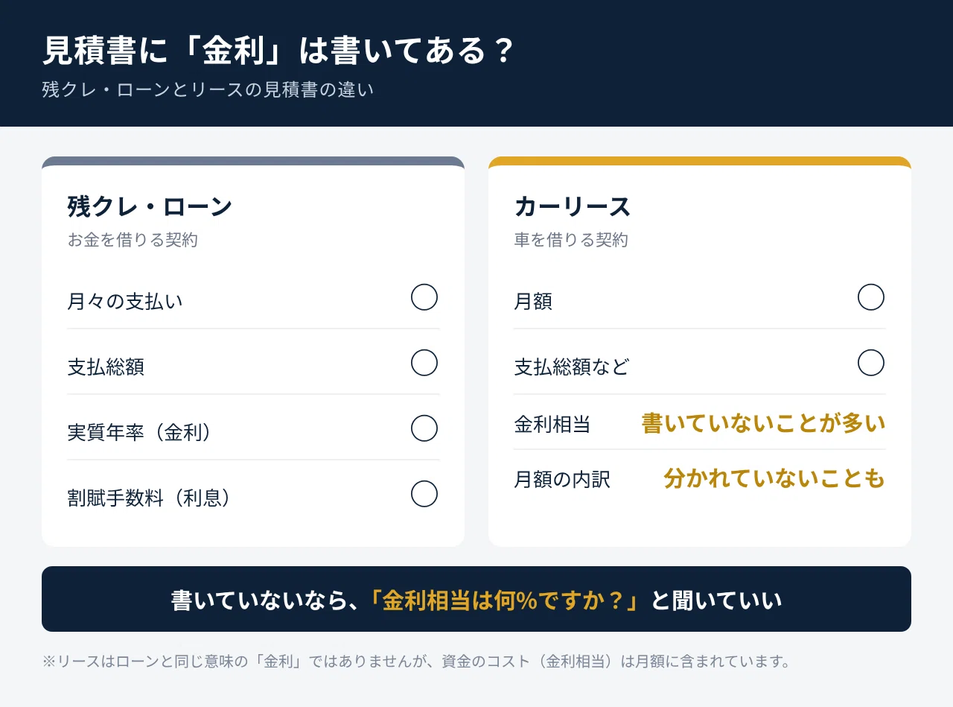Select the circle beside 支払総額など

point(871,363)
